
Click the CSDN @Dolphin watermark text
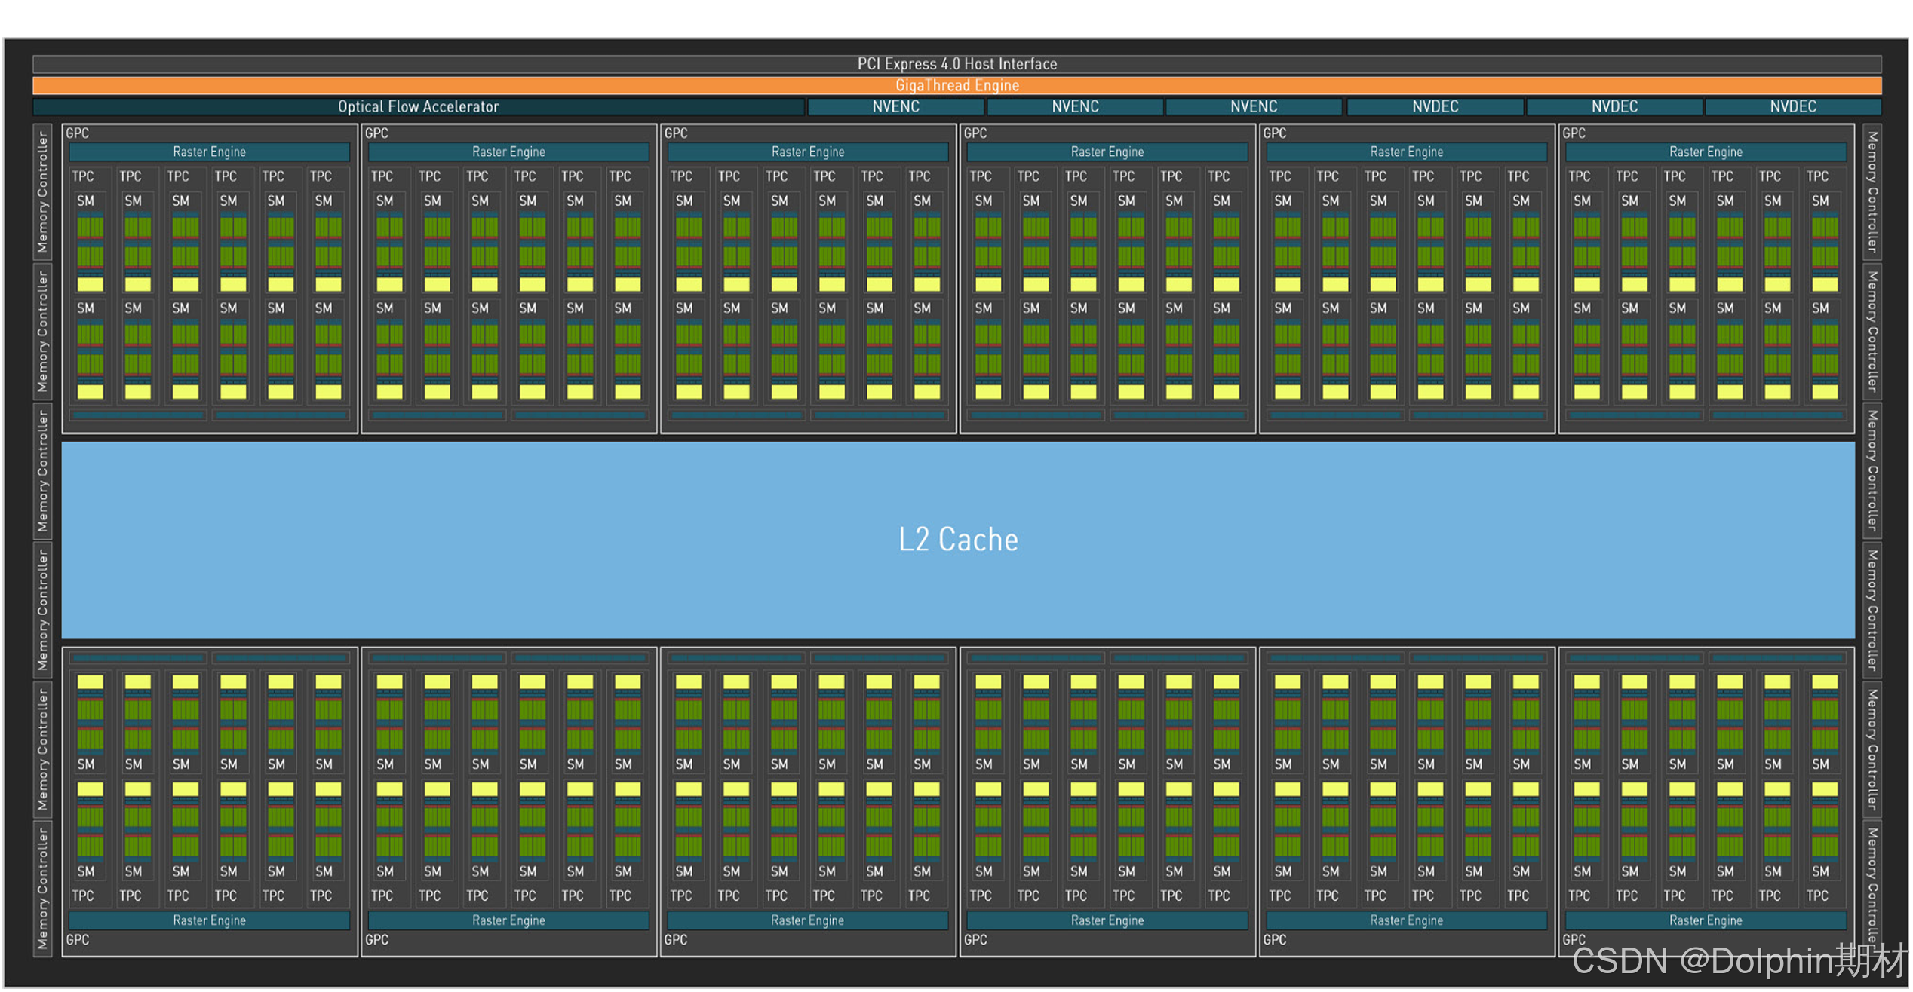pyautogui.click(x=1739, y=961)
